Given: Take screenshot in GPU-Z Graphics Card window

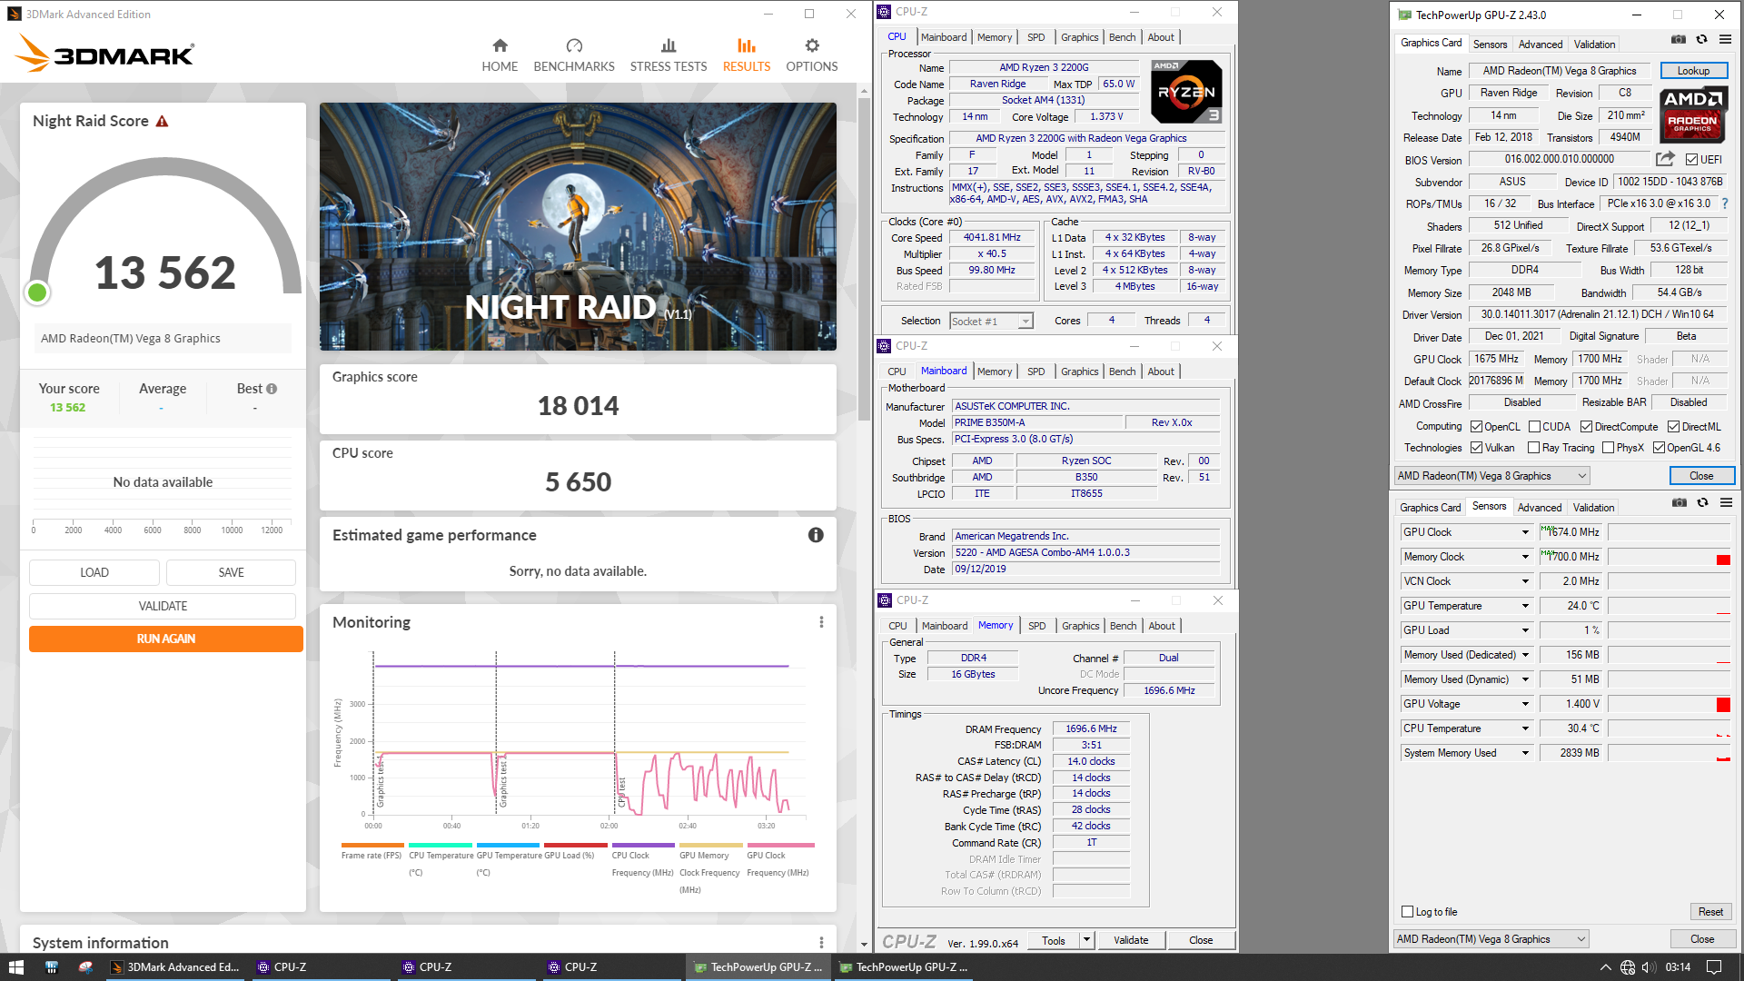Looking at the screenshot, I should point(1679,40).
